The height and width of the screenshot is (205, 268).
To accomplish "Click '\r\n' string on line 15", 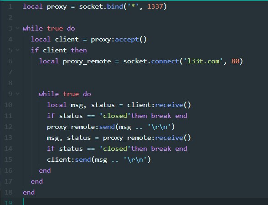I will click(135, 159).
